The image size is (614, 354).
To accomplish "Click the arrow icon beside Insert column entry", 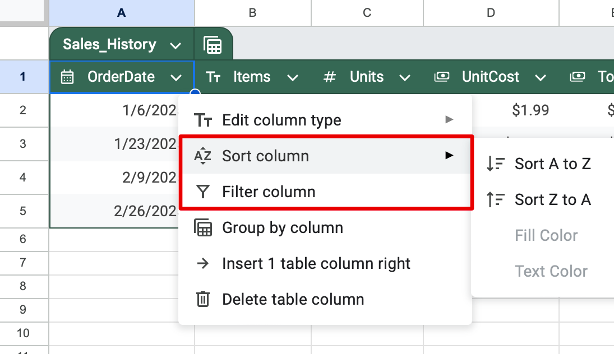I will pyautogui.click(x=202, y=263).
